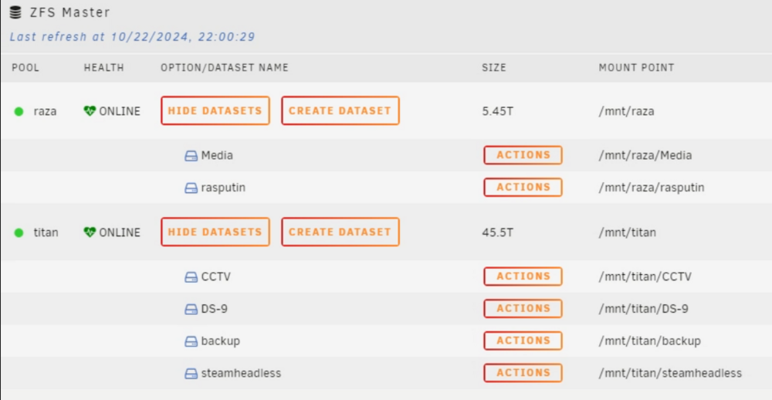
Task: Click the drive icon next to rasputin dataset
Action: pyautogui.click(x=191, y=188)
